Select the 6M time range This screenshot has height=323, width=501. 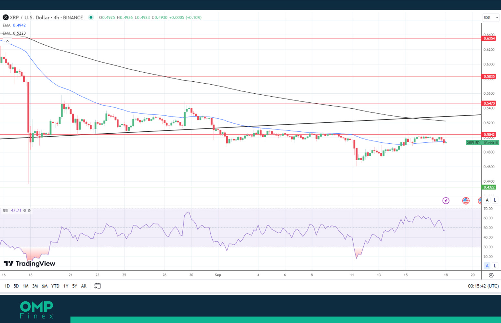tap(45, 286)
